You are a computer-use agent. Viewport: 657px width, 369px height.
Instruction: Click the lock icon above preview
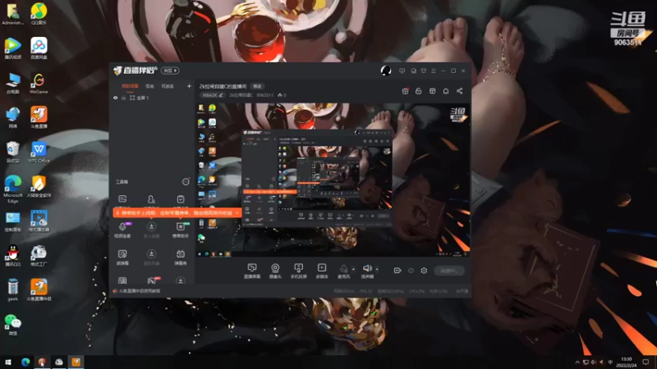(x=418, y=91)
